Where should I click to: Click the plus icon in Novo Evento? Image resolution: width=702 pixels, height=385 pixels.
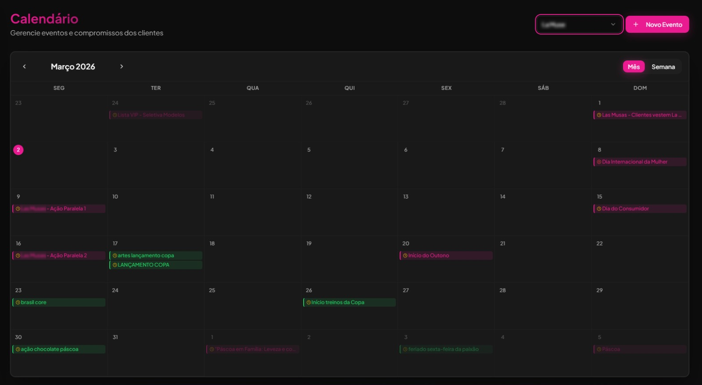pyautogui.click(x=636, y=25)
